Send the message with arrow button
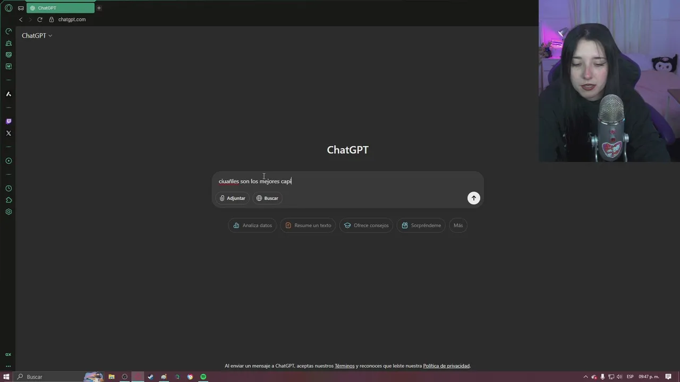 click(x=473, y=198)
